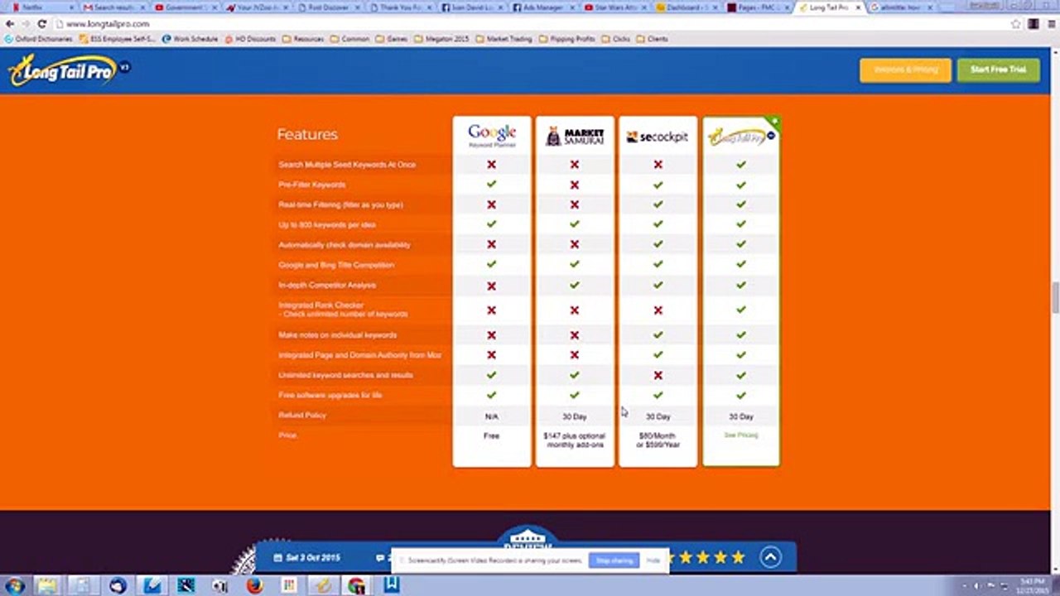1060x596 pixels.
Task: Open the Oxford Dictionaries bookmark
Action: point(39,39)
